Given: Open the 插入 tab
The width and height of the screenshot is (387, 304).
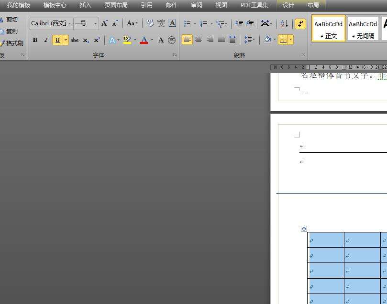Looking at the screenshot, I should (85, 5).
